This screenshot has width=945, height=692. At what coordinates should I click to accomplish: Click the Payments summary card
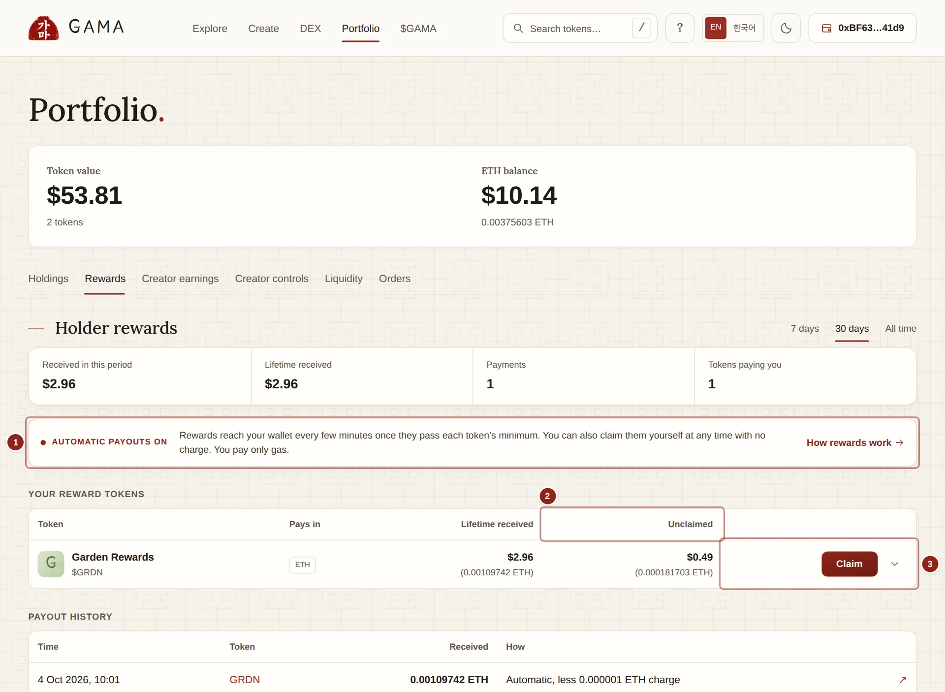pos(584,377)
